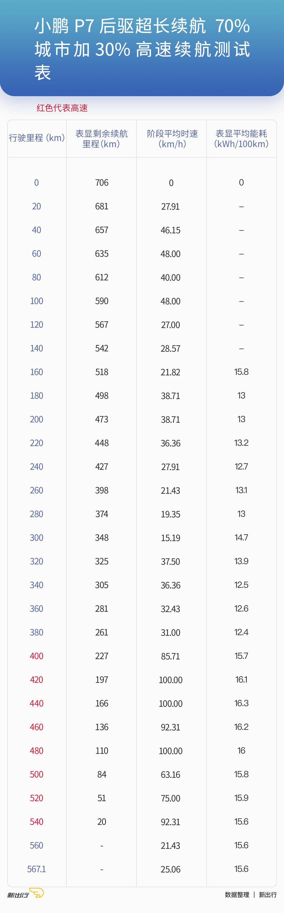Image resolution: width=284 pixels, height=913 pixels.
Task: Select the starting range value 706
Action: [102, 182]
